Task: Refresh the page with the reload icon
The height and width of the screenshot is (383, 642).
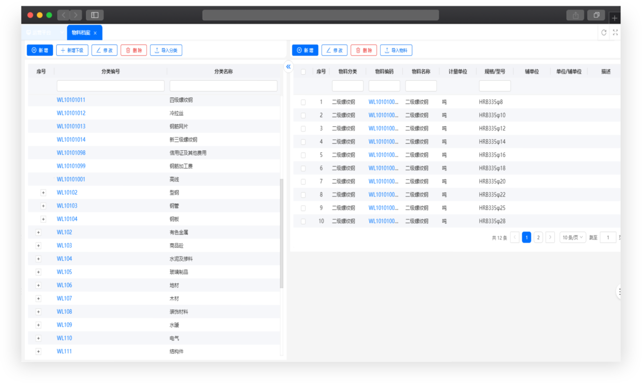Action: (604, 33)
